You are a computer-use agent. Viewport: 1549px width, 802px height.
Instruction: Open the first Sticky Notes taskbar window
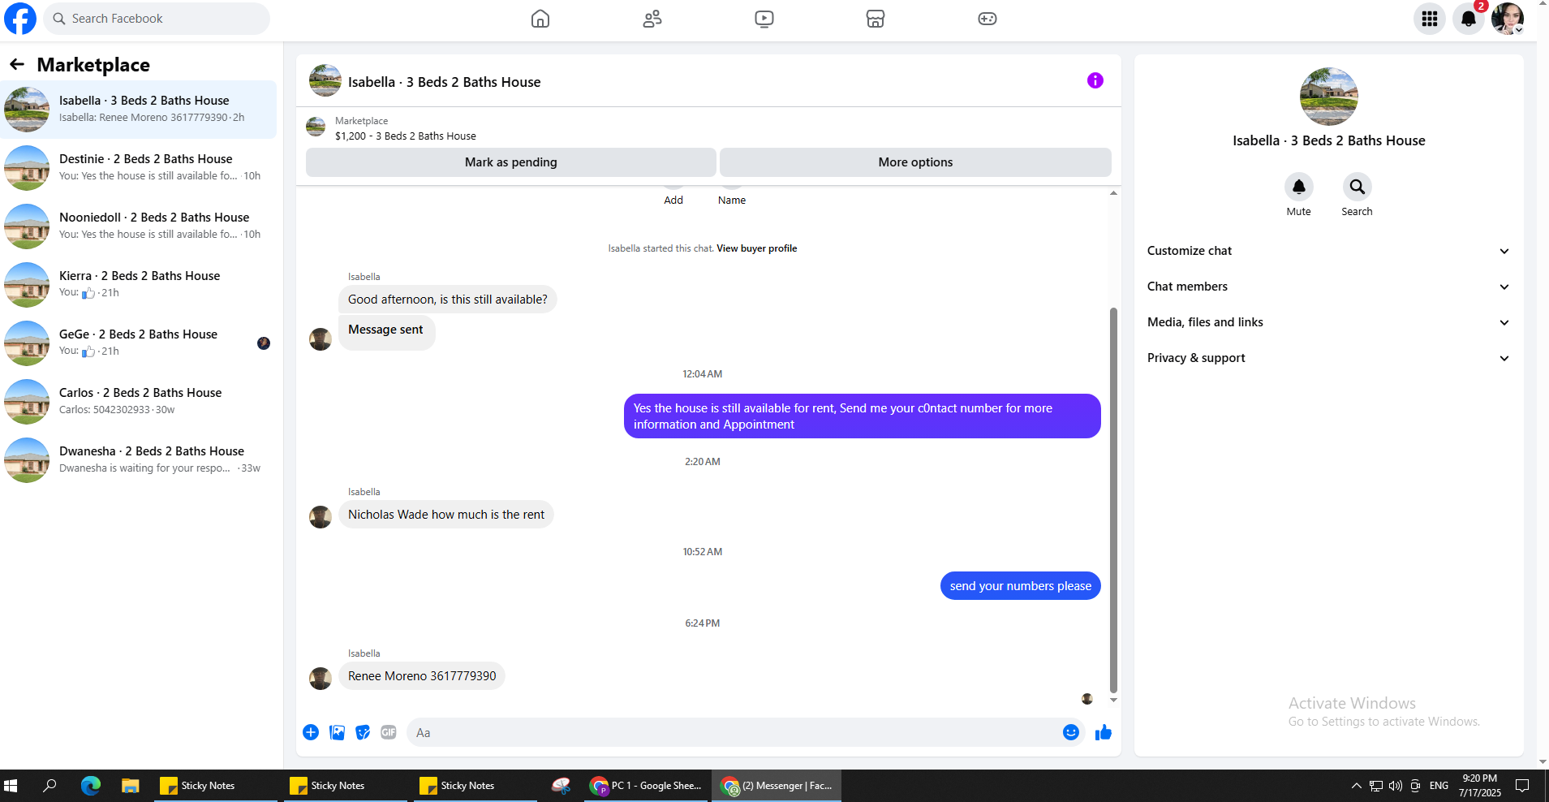(x=215, y=786)
